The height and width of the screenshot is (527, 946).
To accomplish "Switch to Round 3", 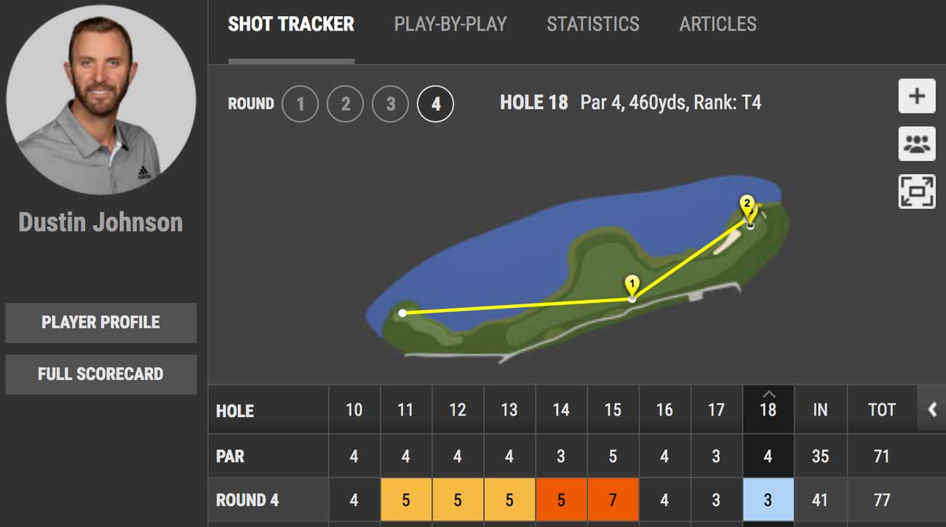I will coord(390,104).
